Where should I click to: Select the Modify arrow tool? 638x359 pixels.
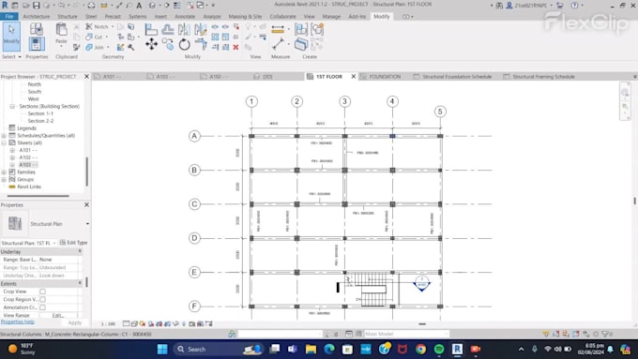pyautogui.click(x=11, y=37)
